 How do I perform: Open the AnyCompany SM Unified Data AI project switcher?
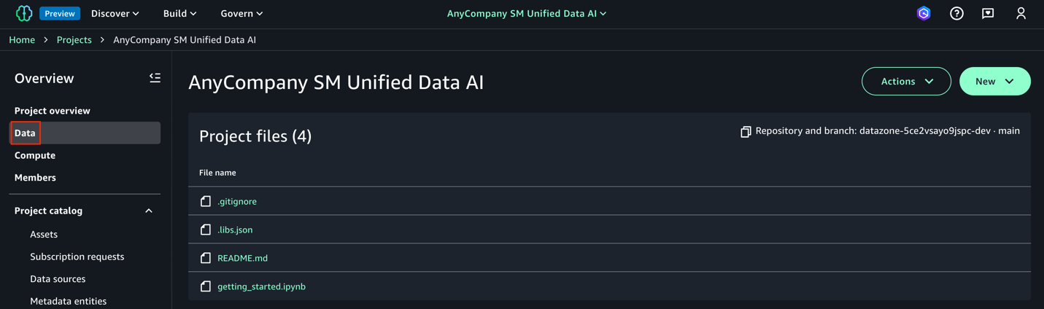point(527,13)
